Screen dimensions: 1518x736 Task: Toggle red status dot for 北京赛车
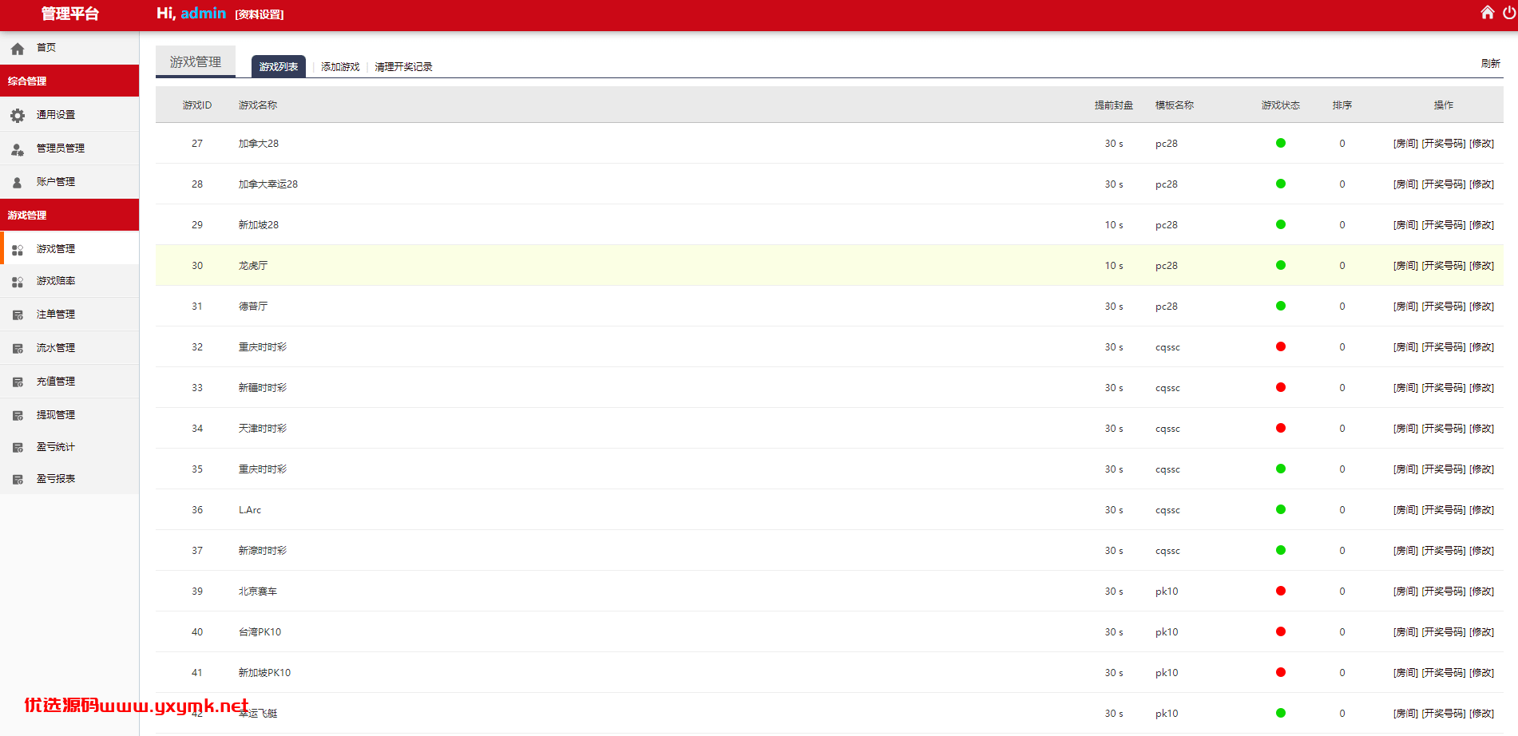(x=1281, y=591)
